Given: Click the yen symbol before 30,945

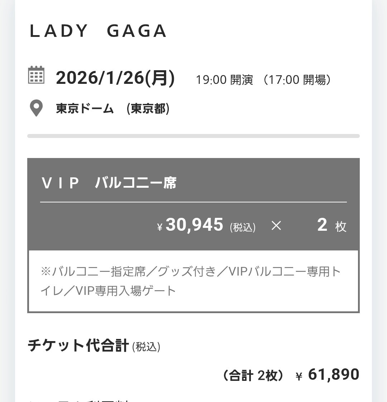Looking at the screenshot, I should coord(160,227).
